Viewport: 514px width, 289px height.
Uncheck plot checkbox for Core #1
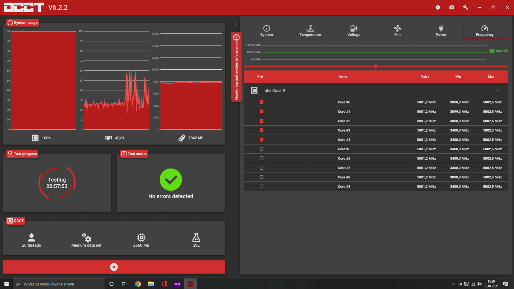(x=261, y=111)
